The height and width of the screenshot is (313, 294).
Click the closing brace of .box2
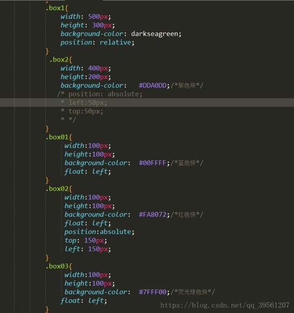point(47,128)
